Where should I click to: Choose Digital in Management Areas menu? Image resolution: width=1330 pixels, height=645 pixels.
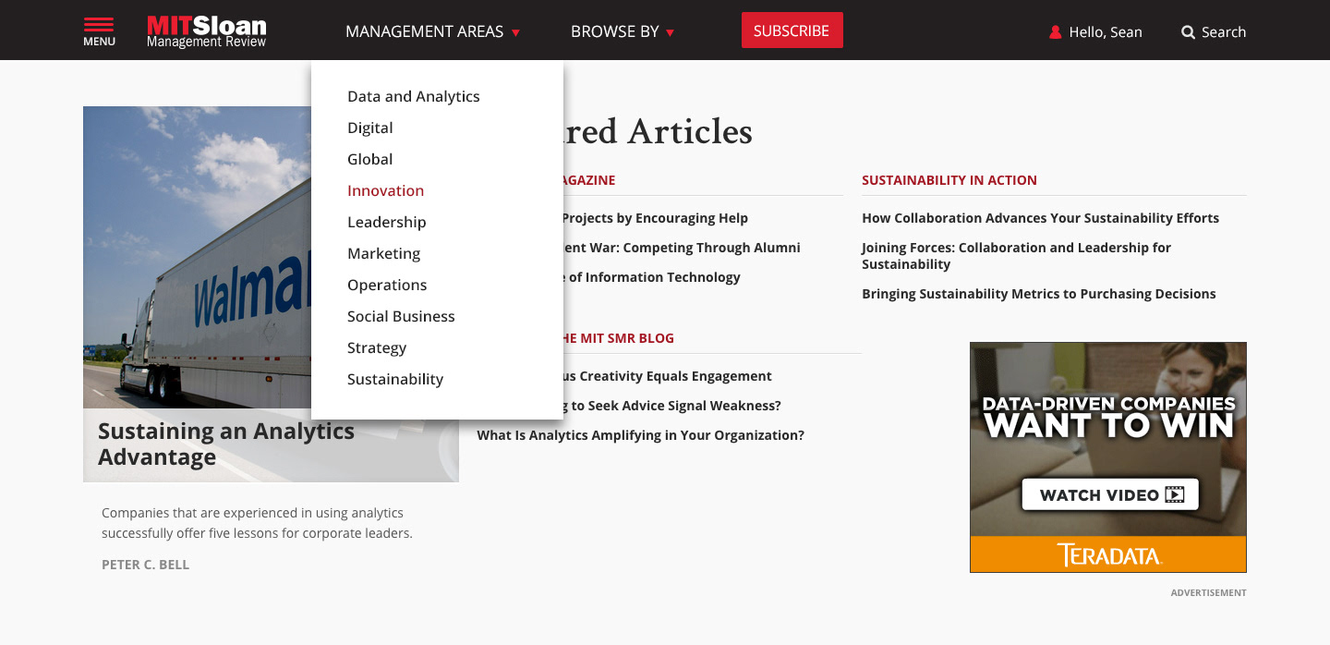[370, 128]
